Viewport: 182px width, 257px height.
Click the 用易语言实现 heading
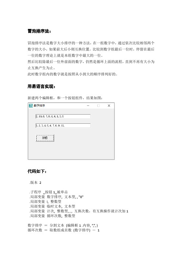[41, 86]
